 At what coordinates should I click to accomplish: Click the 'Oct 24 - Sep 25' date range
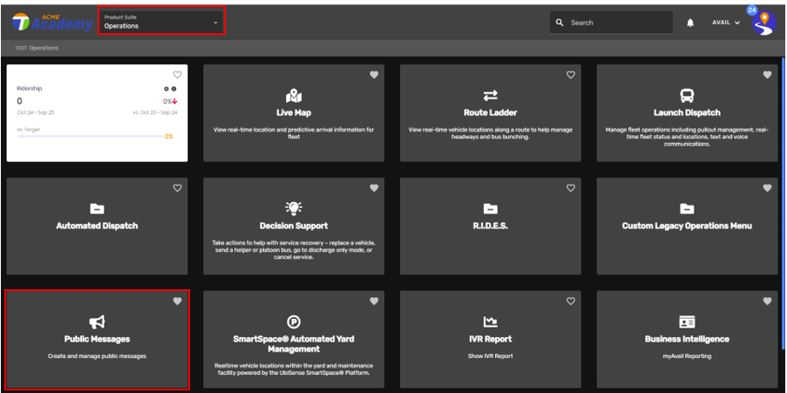coord(36,112)
